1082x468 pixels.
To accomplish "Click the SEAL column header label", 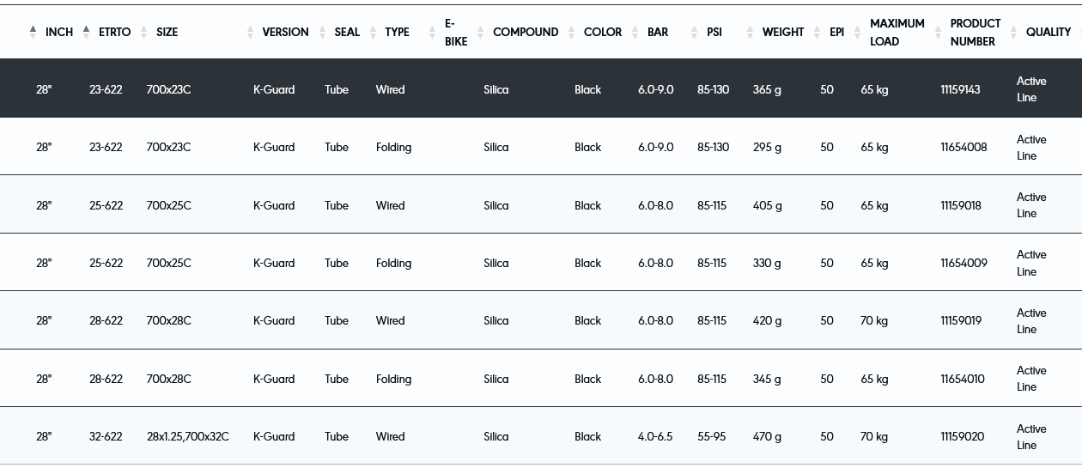I will pos(347,32).
